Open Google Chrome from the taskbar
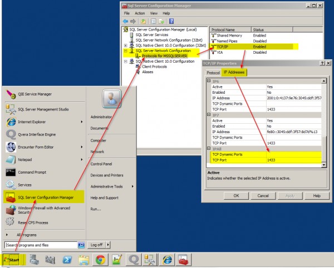Screen dimensions: 334x268 (x=100, y=259)
